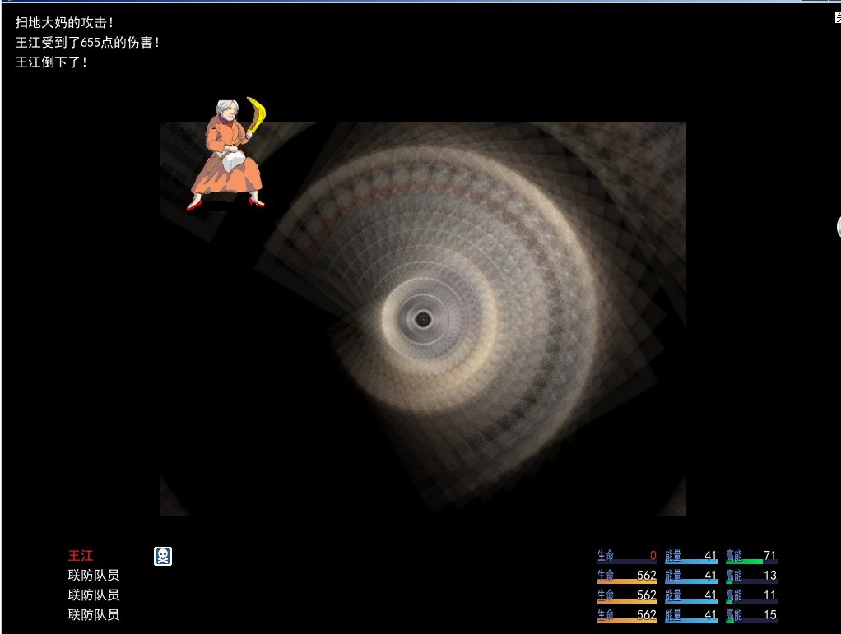841x634 pixels.
Task: Click 能量 41 gauge in the 高能 13 row
Action: click(x=691, y=576)
